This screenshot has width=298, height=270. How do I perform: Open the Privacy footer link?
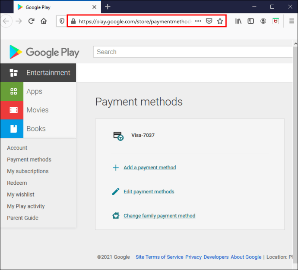pyautogui.click(x=193, y=257)
